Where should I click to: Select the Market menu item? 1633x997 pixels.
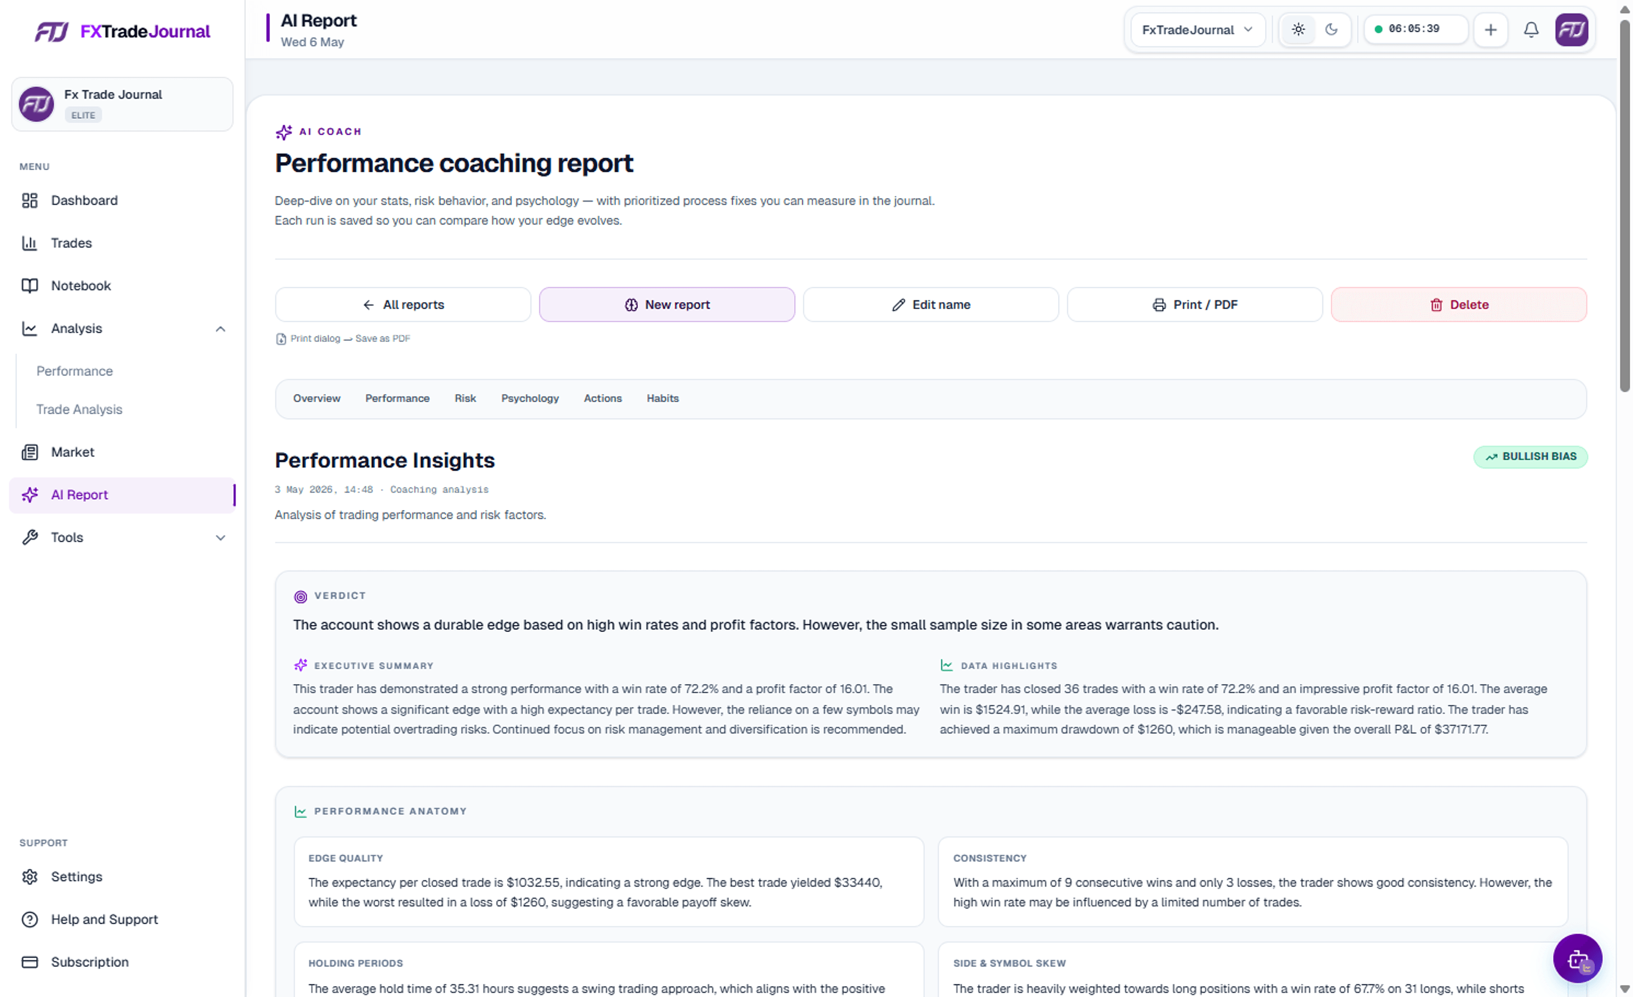pyautogui.click(x=123, y=452)
